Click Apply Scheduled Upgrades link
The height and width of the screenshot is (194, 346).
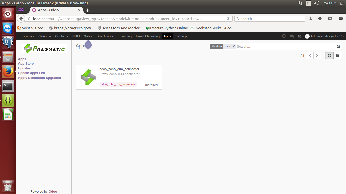pyautogui.click(x=40, y=78)
